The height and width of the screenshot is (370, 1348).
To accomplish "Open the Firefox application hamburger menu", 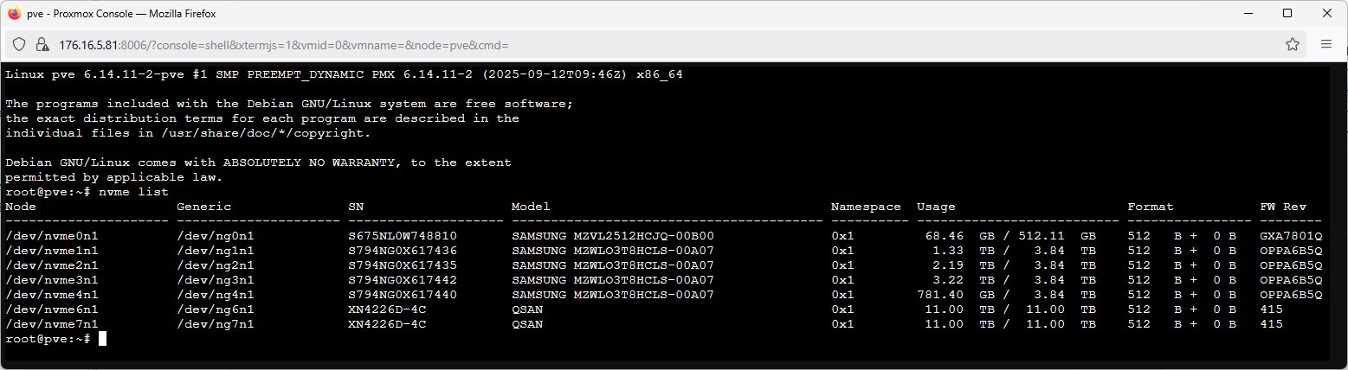I will pyautogui.click(x=1326, y=44).
